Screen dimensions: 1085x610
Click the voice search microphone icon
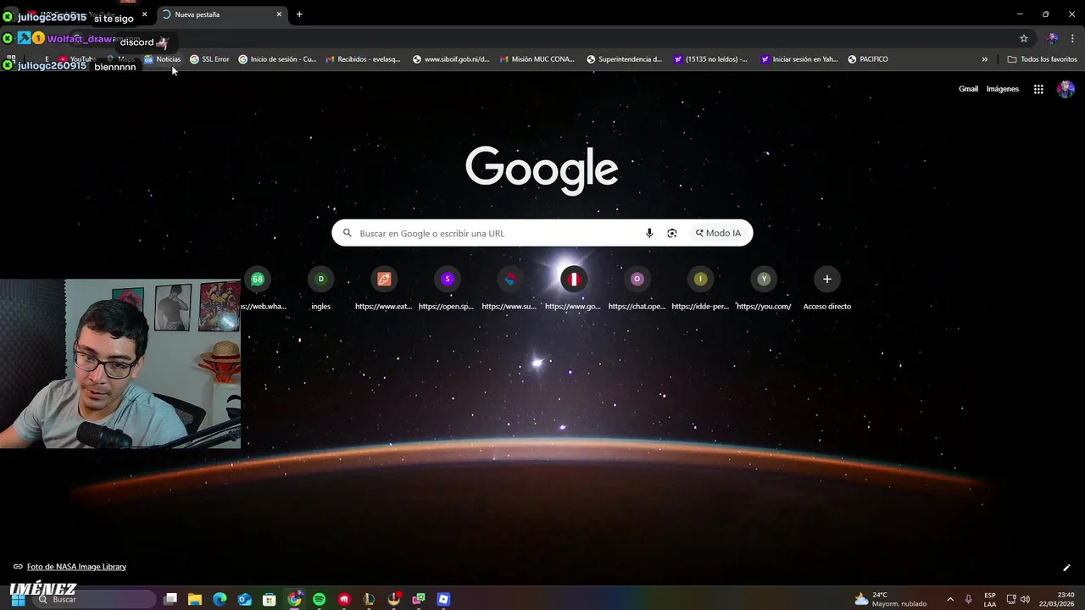pos(649,233)
